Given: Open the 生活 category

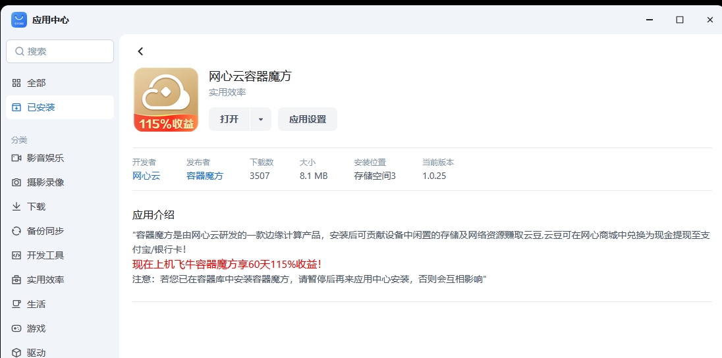Looking at the screenshot, I should coord(60,304).
